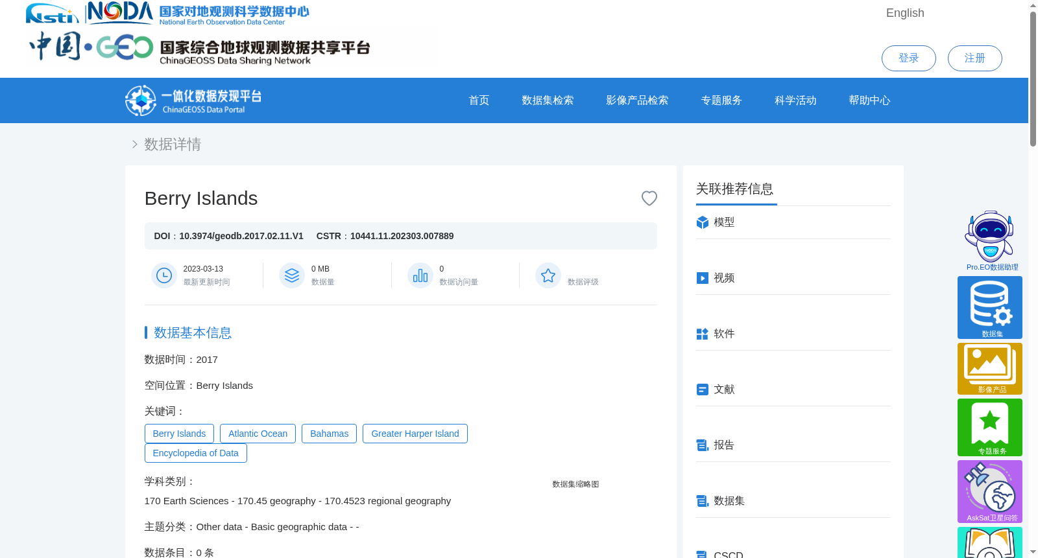Open the 数据集 sidebar tile
The image size is (1038, 558).
(x=990, y=307)
